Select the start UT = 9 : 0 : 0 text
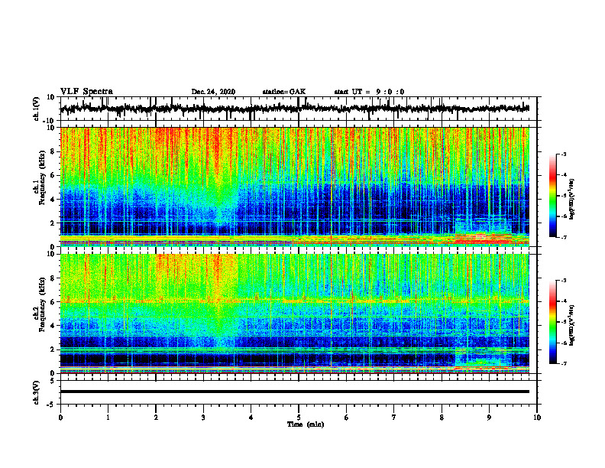The image size is (605, 468). [369, 92]
